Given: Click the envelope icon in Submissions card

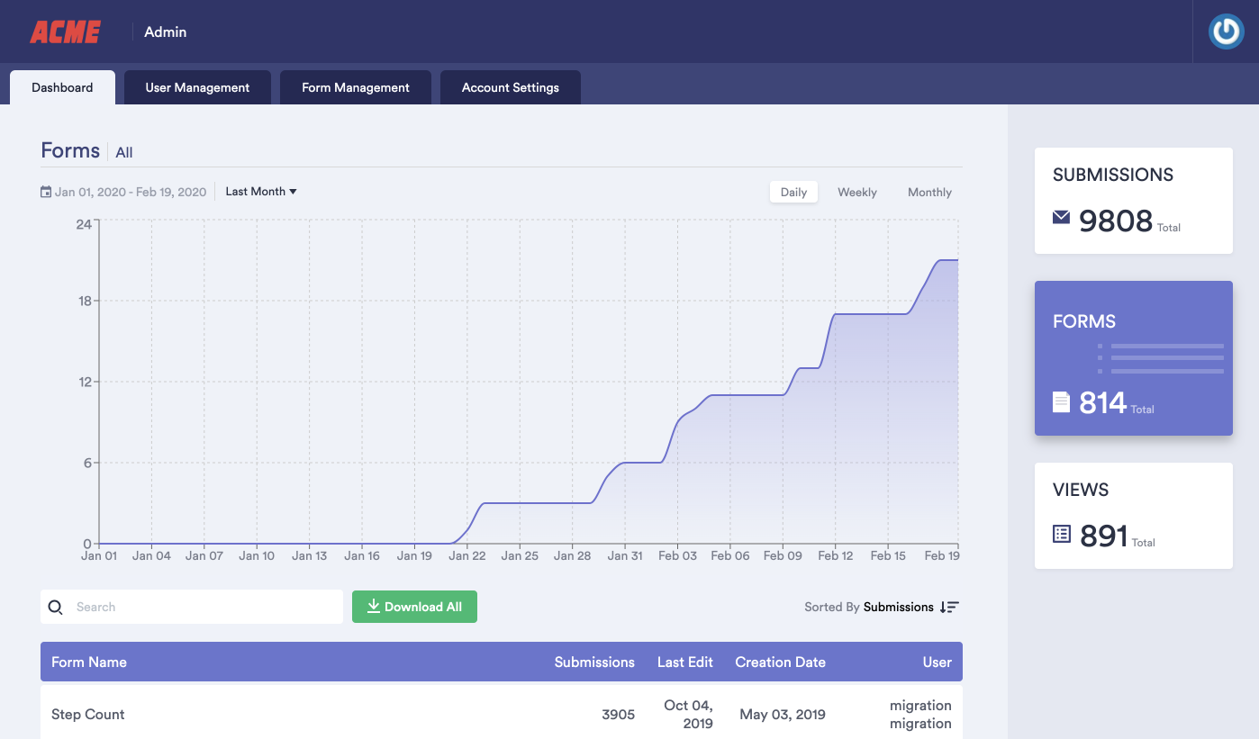Looking at the screenshot, I should click(x=1061, y=217).
